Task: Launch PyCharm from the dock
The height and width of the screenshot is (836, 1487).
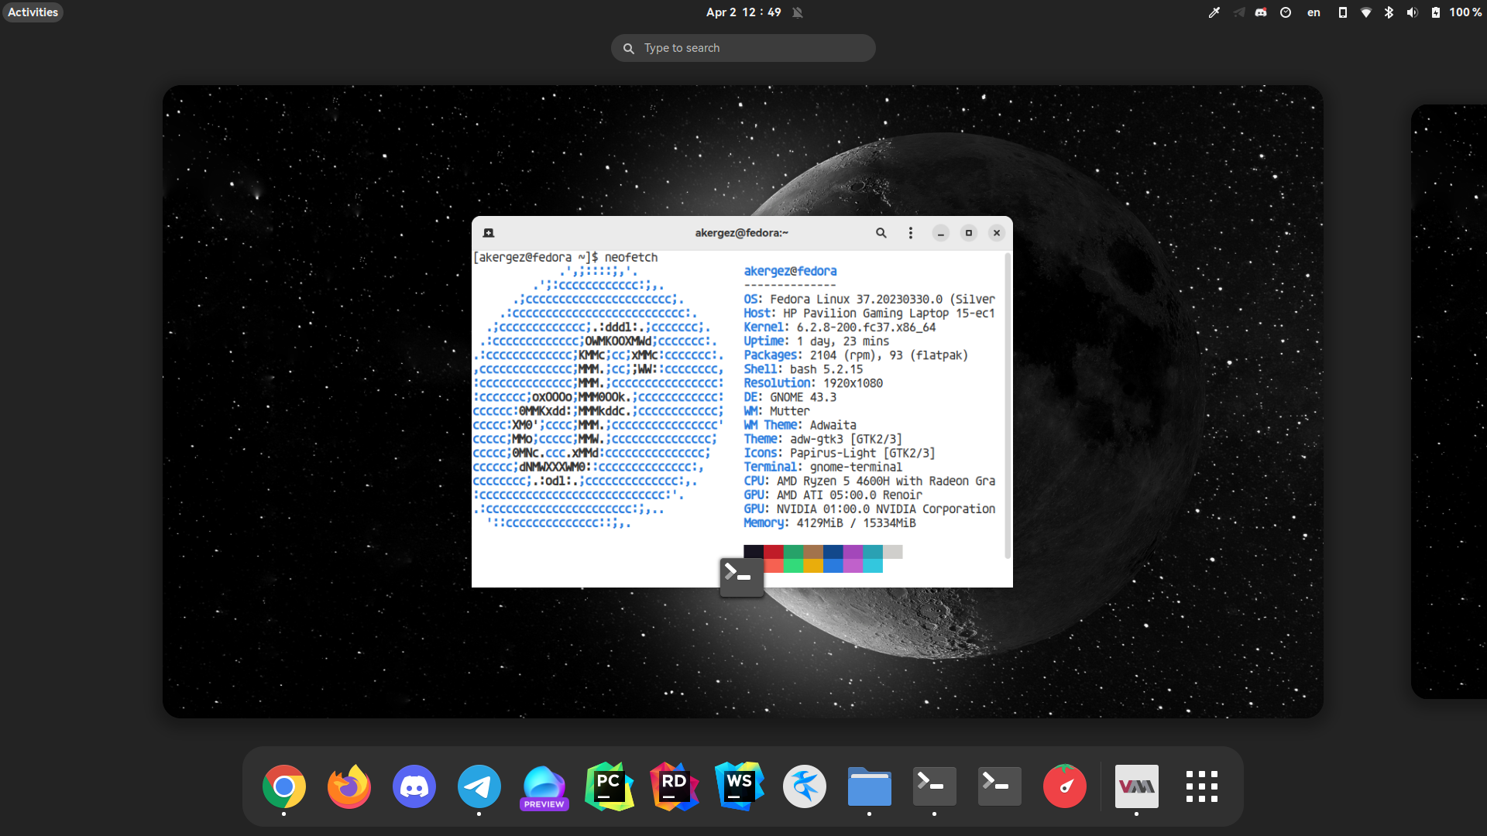Action: (610, 786)
